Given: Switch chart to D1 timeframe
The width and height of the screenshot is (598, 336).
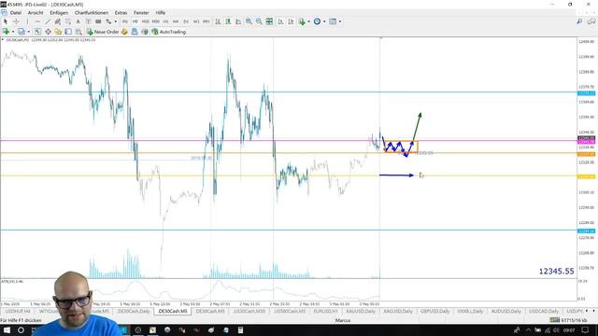Looking at the screenshot, I should coord(186,21).
